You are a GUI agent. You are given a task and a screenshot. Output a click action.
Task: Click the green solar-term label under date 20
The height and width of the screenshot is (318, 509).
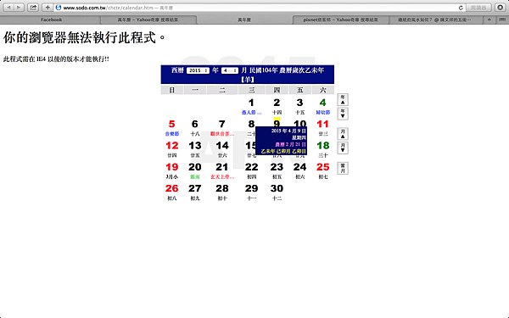pos(195,177)
